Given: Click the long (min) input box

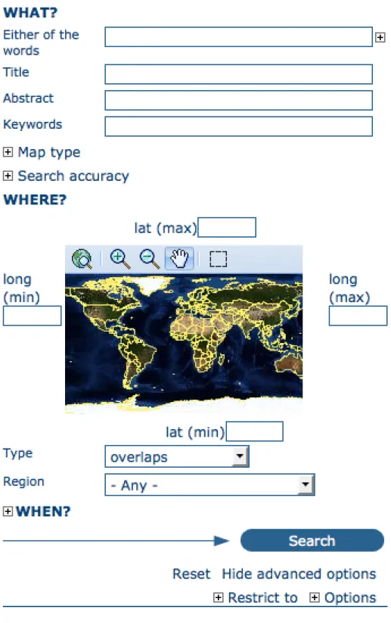Looking at the screenshot, I should point(33,316).
